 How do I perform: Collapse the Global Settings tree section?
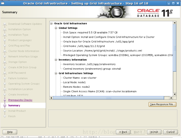point(56,28)
